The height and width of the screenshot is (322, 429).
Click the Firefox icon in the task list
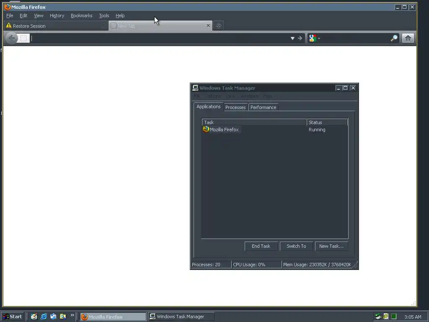tap(206, 129)
